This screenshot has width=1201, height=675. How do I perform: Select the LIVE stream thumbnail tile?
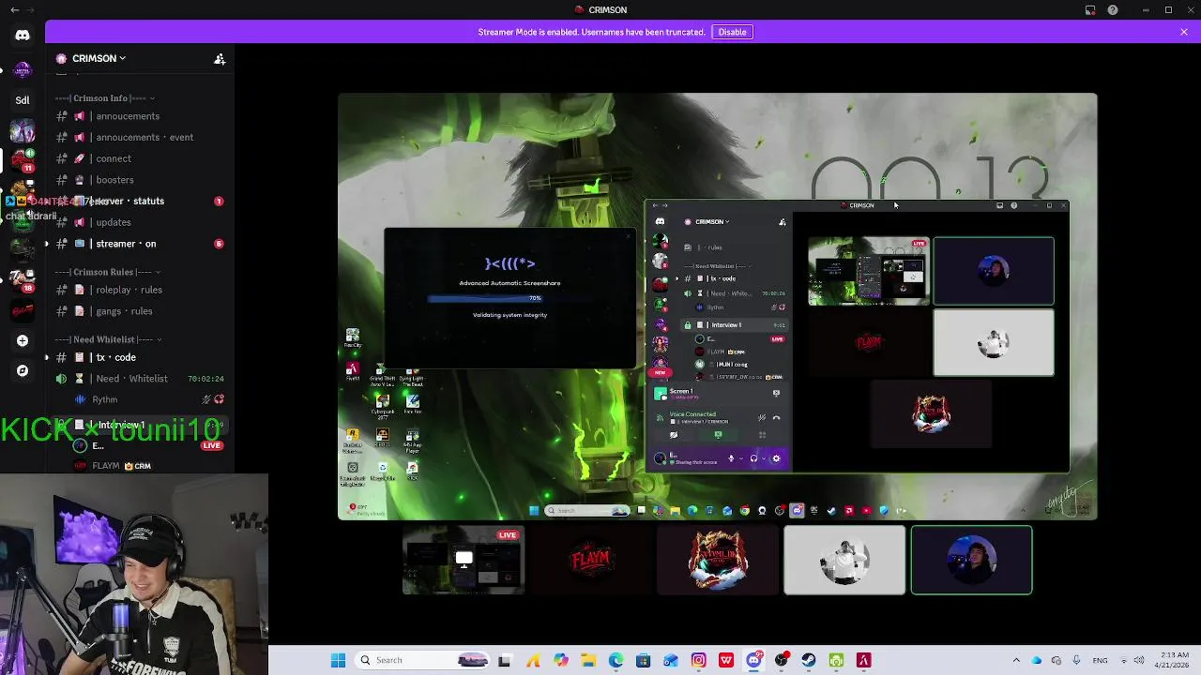coord(464,560)
